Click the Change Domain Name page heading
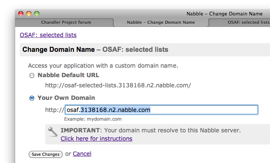This screenshot has height=163, width=270. tap(58, 50)
